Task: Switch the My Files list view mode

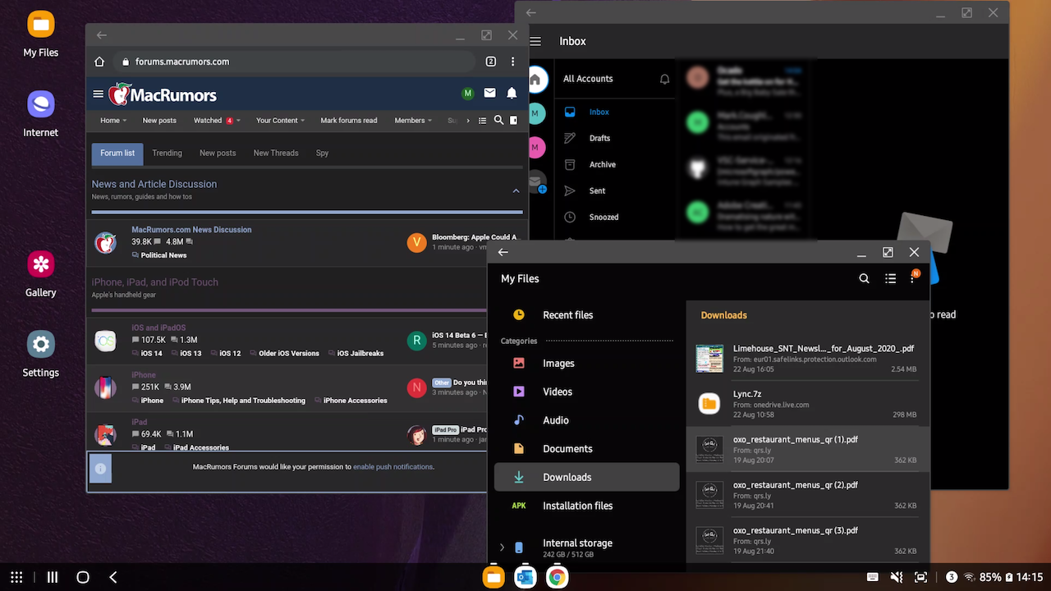Action: [890, 279]
